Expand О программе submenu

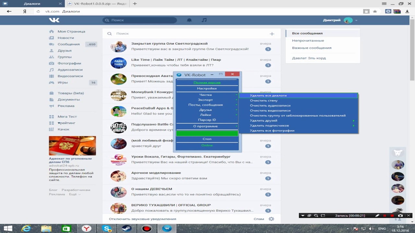point(207,126)
